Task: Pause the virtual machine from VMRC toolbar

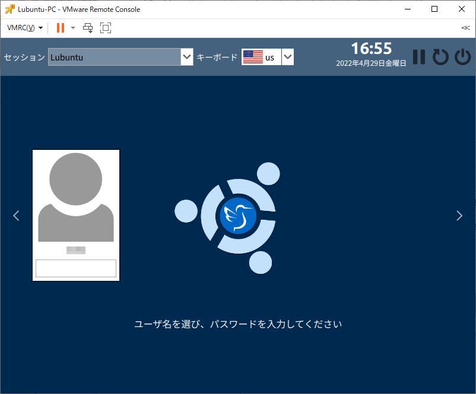Action: click(x=61, y=28)
